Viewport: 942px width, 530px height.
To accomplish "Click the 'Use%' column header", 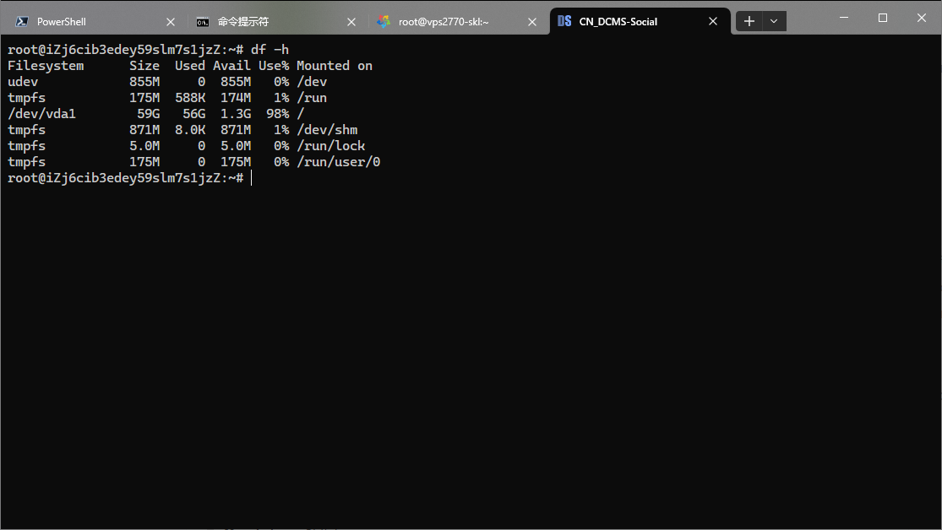I will (274, 66).
